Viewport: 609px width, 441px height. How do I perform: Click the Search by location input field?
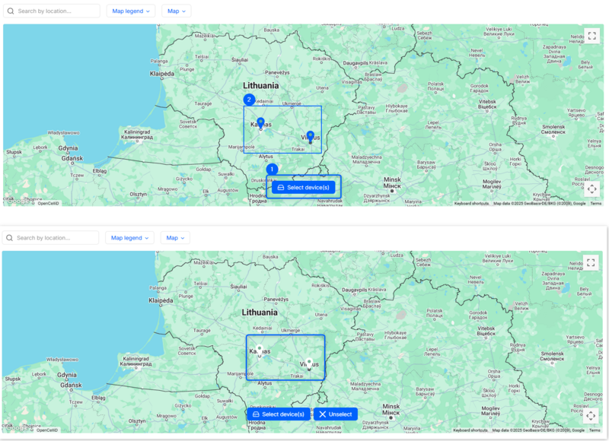click(53, 11)
